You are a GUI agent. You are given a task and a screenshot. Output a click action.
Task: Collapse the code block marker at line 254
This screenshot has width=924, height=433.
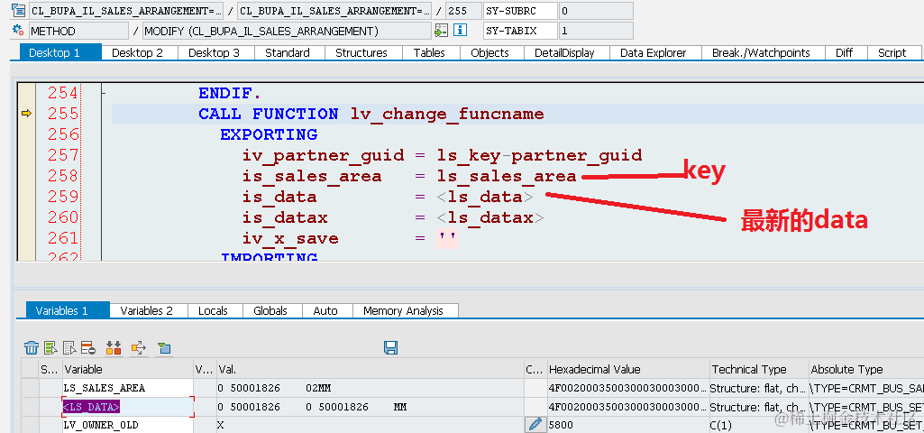click(104, 93)
